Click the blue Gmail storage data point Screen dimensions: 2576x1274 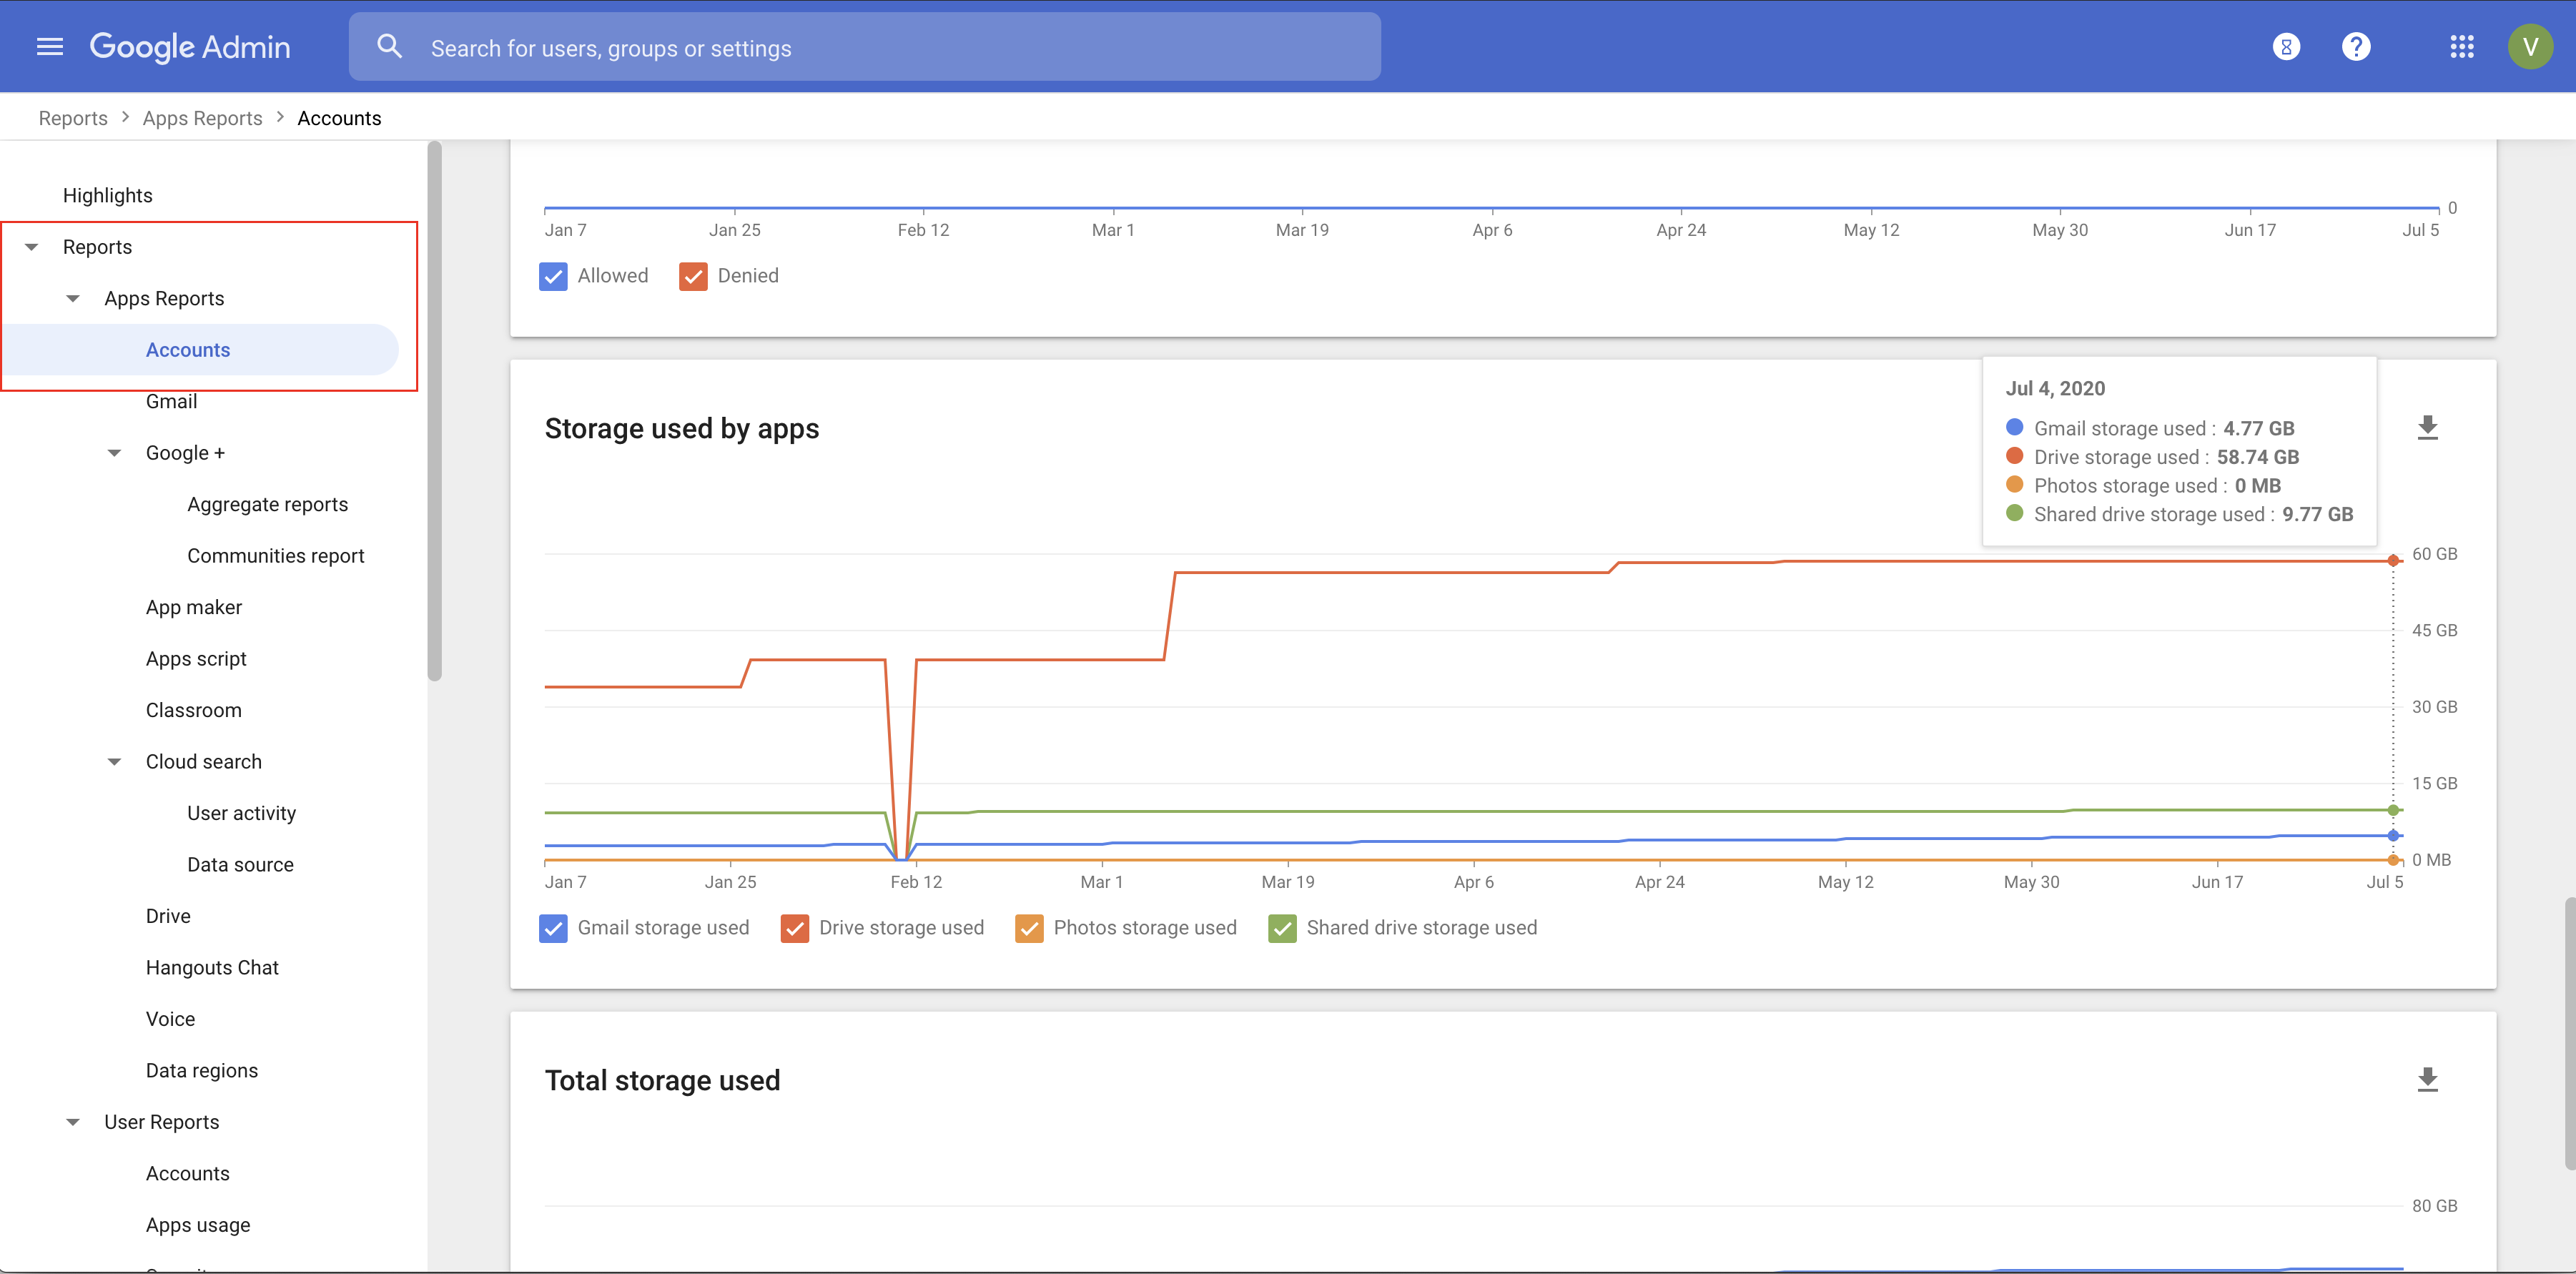(x=2393, y=835)
